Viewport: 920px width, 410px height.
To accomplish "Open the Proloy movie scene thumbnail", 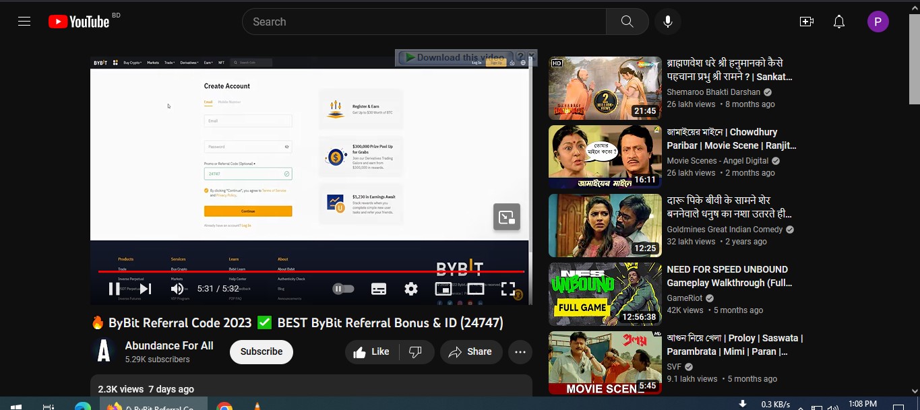I will click(x=605, y=363).
